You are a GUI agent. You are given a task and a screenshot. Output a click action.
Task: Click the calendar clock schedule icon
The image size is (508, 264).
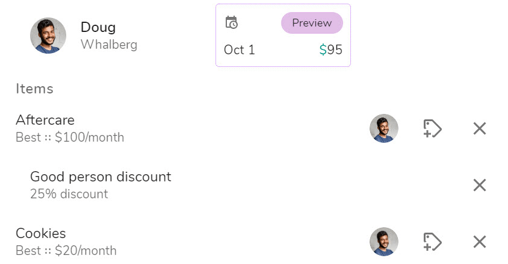click(231, 23)
